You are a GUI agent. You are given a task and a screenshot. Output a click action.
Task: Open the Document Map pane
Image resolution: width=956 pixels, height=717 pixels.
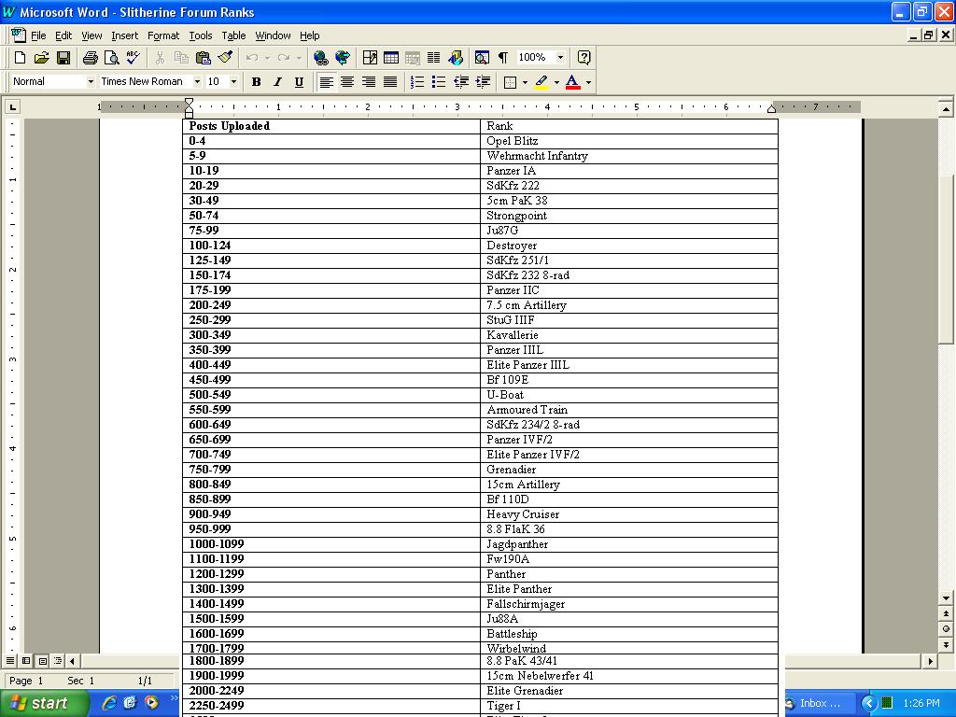click(x=480, y=57)
